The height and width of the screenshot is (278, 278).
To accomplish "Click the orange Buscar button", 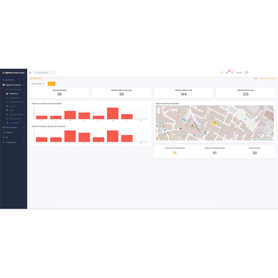I will [x=51, y=83].
